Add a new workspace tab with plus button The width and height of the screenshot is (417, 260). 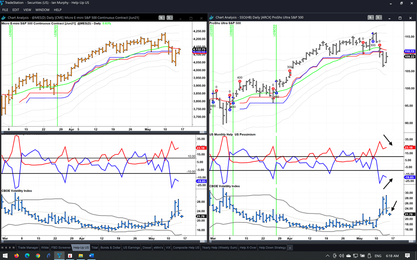point(290,247)
